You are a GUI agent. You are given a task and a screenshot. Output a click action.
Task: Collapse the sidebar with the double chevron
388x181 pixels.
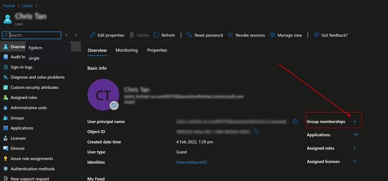pyautogui.click(x=76, y=35)
